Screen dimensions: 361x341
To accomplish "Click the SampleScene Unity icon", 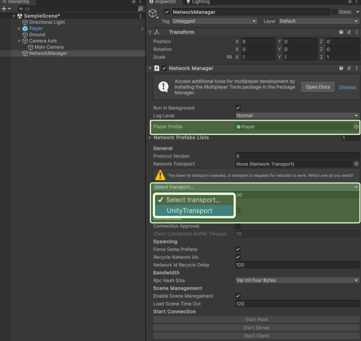I will [20, 16].
